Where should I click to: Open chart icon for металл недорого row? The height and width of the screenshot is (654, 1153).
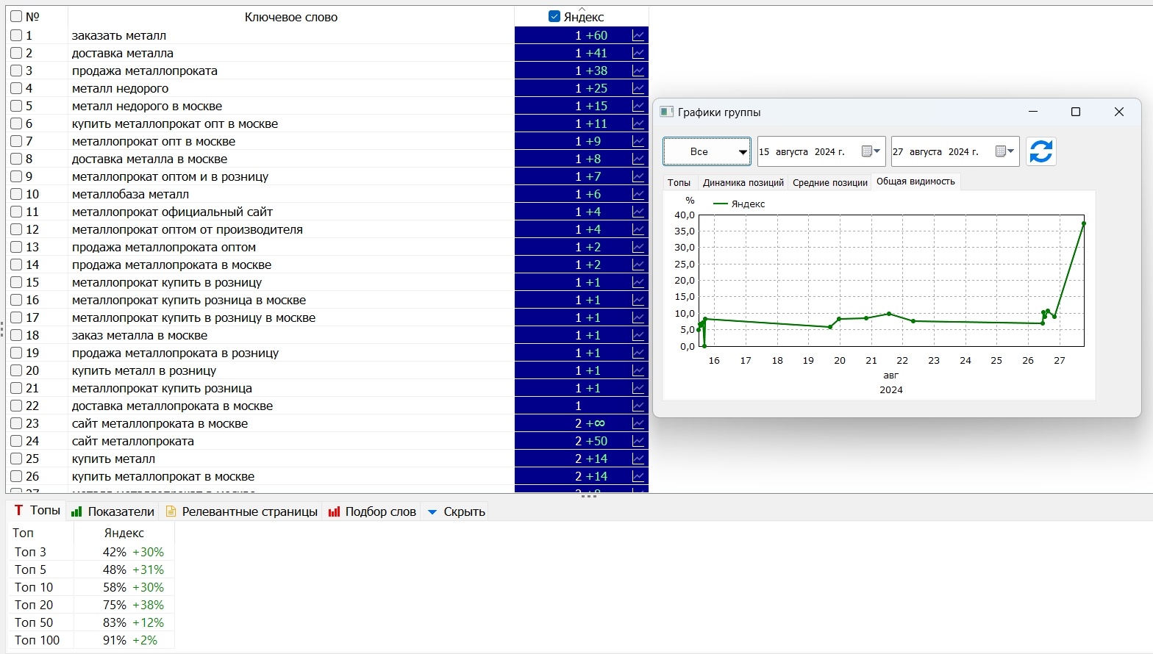638,88
